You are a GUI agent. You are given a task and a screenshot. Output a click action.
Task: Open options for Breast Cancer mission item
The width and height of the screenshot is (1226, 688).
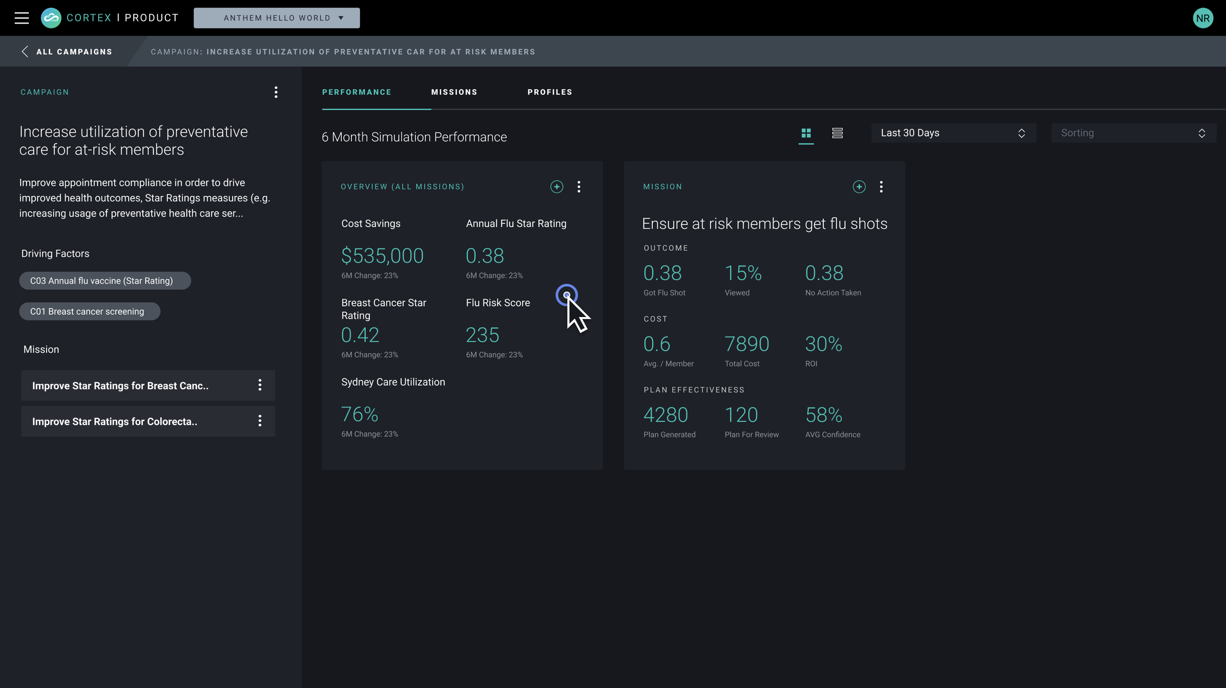pos(260,385)
